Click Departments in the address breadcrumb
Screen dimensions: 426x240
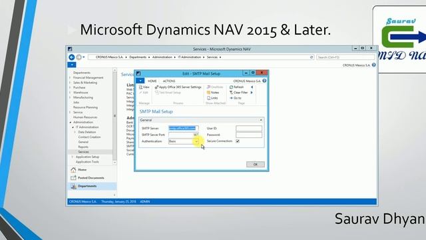138,57
